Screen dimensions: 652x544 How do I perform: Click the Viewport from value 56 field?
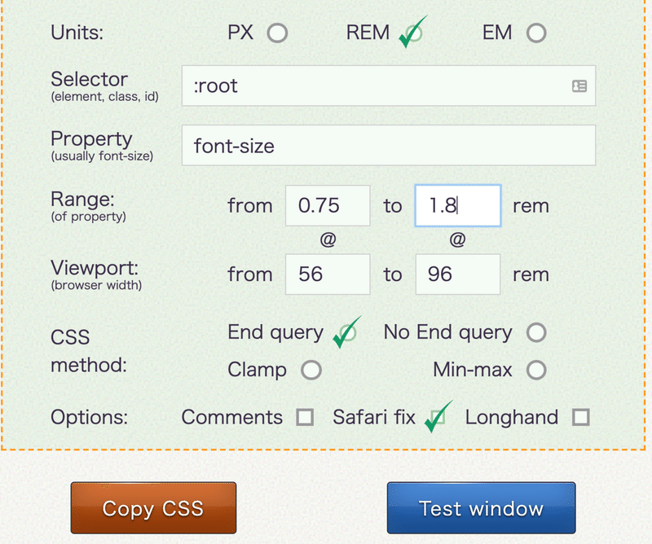coord(328,274)
